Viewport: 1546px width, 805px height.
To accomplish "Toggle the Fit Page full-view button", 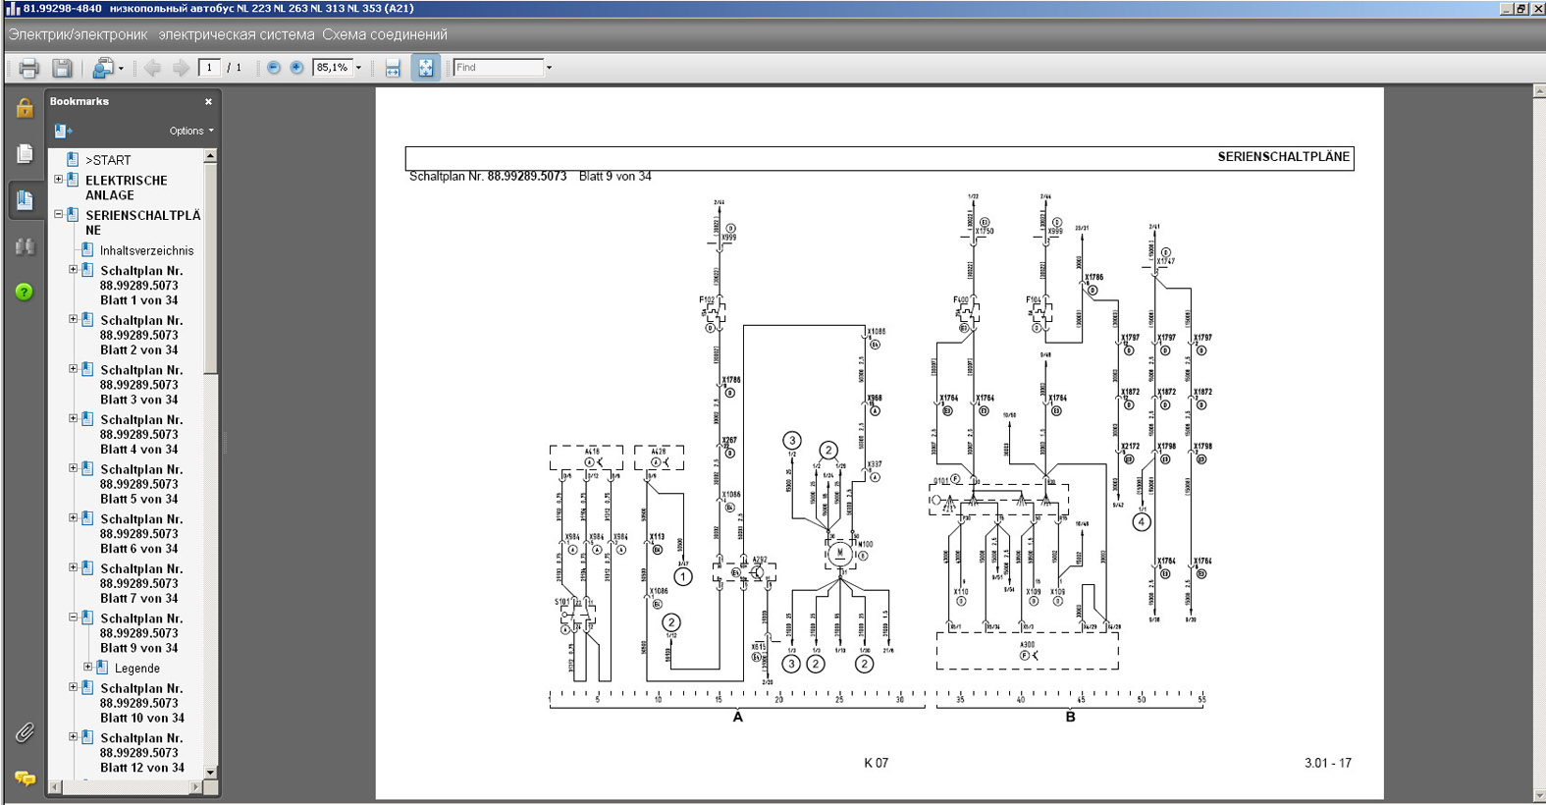I will point(425,68).
